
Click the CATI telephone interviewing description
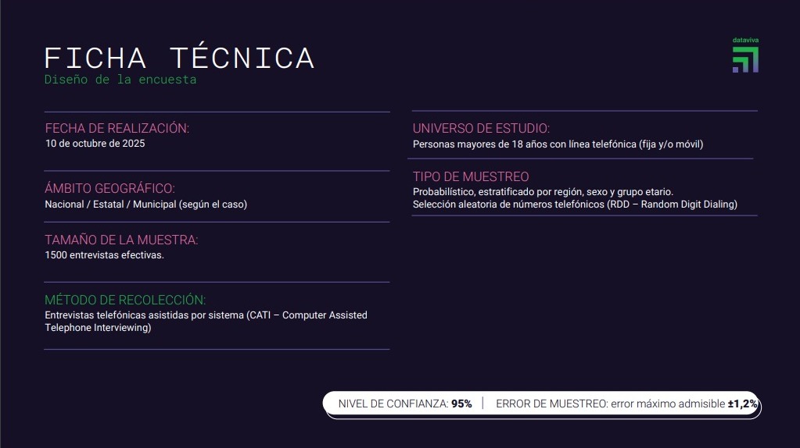206,322
